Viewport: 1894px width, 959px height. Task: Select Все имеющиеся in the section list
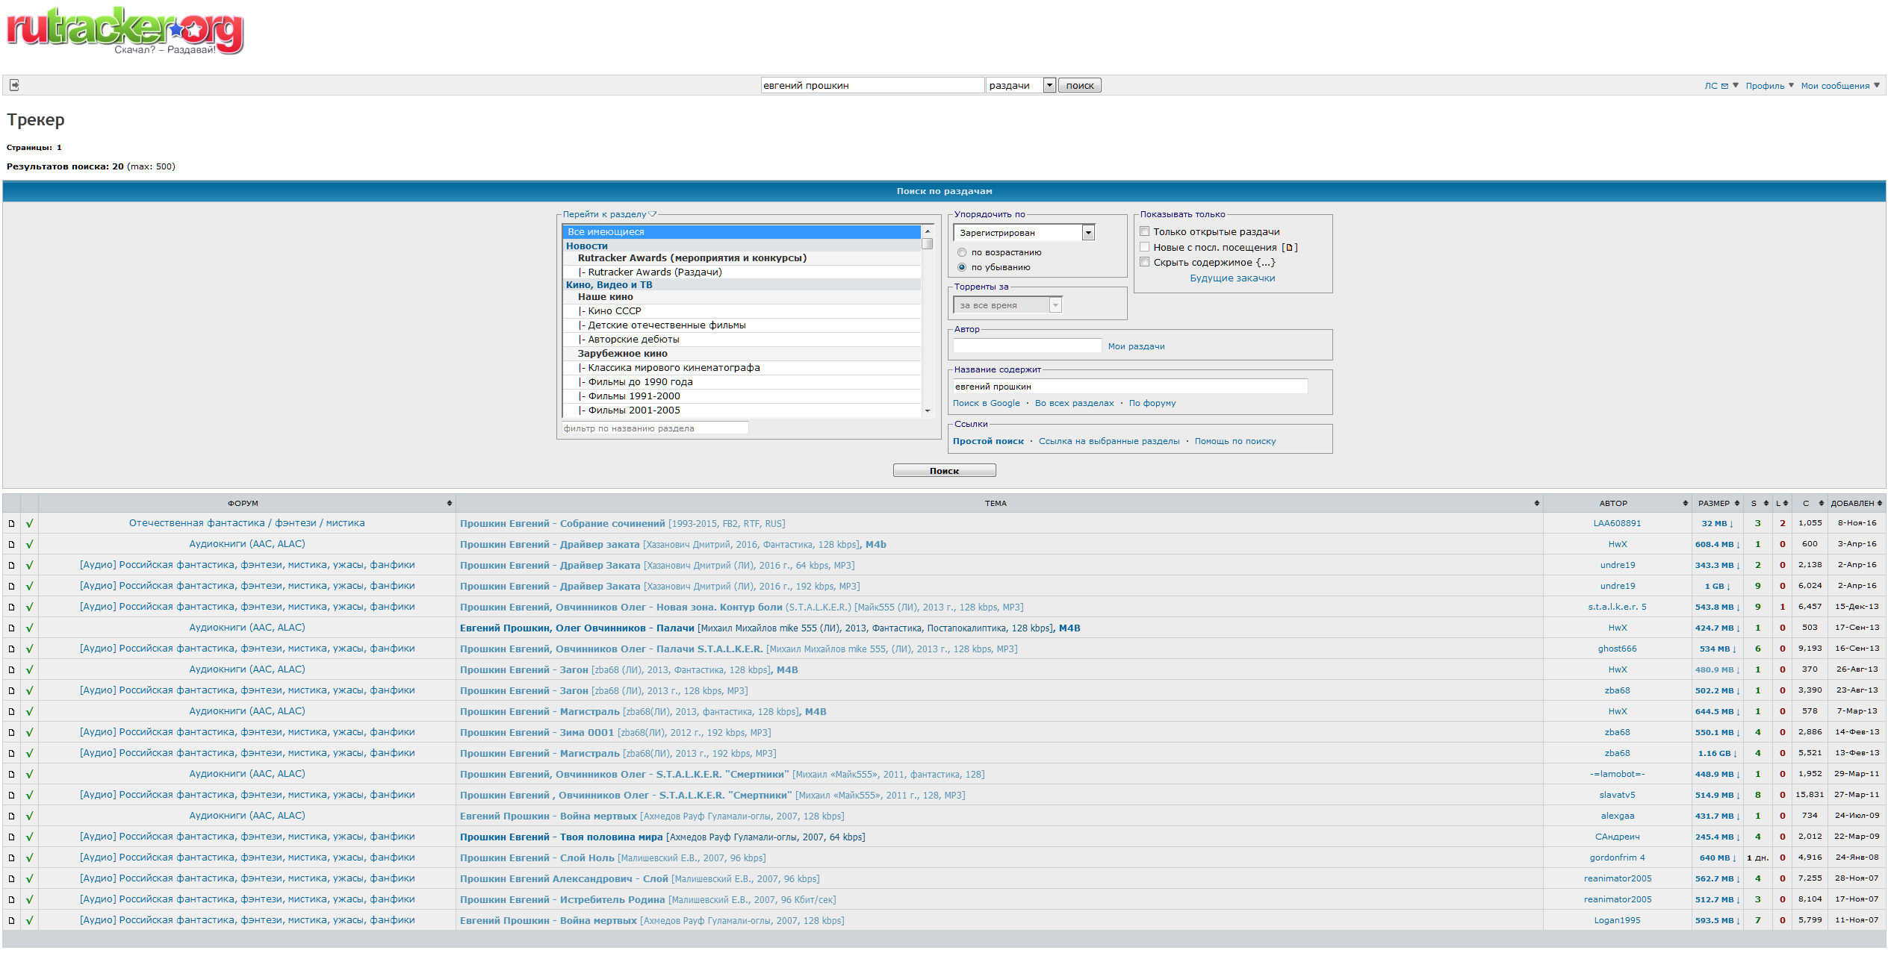point(742,232)
